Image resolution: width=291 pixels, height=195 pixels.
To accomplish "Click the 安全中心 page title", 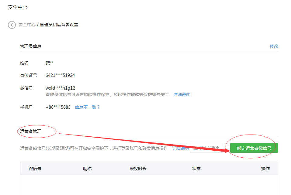I will click(18, 7).
